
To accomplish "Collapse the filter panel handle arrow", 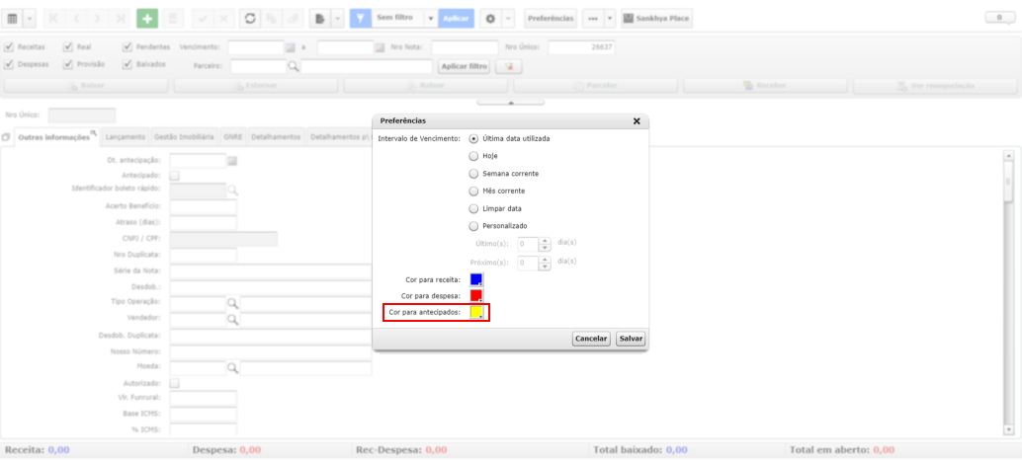I will point(511,103).
